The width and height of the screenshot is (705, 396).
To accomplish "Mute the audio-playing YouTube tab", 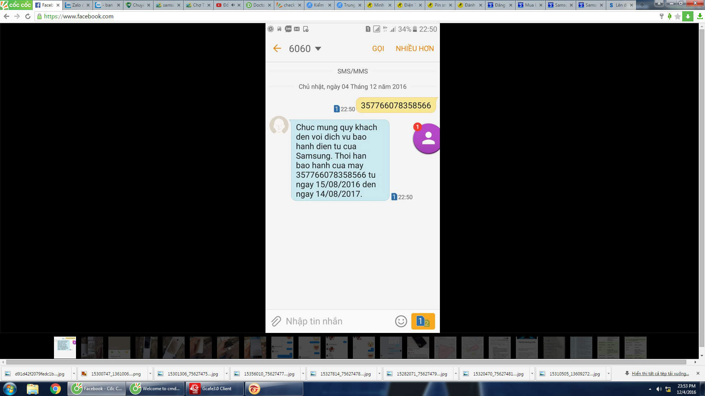I will coord(233,5).
